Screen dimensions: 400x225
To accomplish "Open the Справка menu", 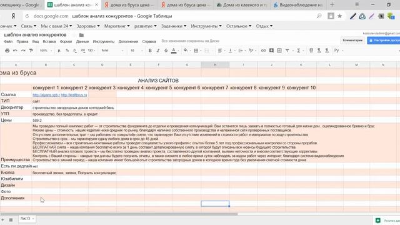I will pos(149,41).
